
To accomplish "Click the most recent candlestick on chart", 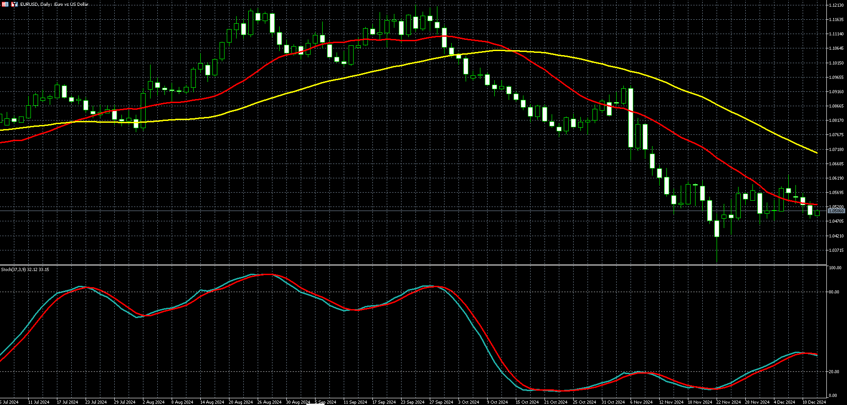I will click(x=817, y=213).
